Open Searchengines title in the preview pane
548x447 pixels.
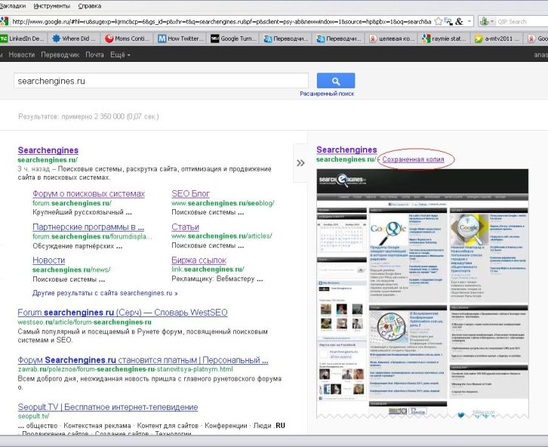pos(346,150)
